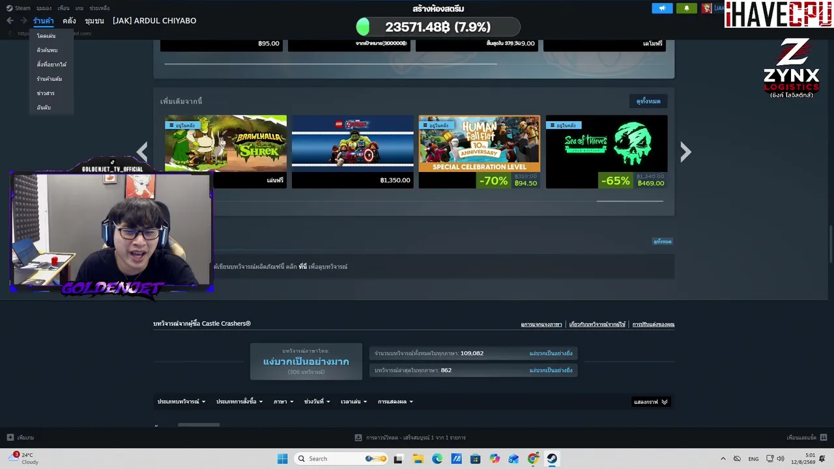
Task: Expand the การแสดงผล (display) dropdown
Action: [395, 402]
